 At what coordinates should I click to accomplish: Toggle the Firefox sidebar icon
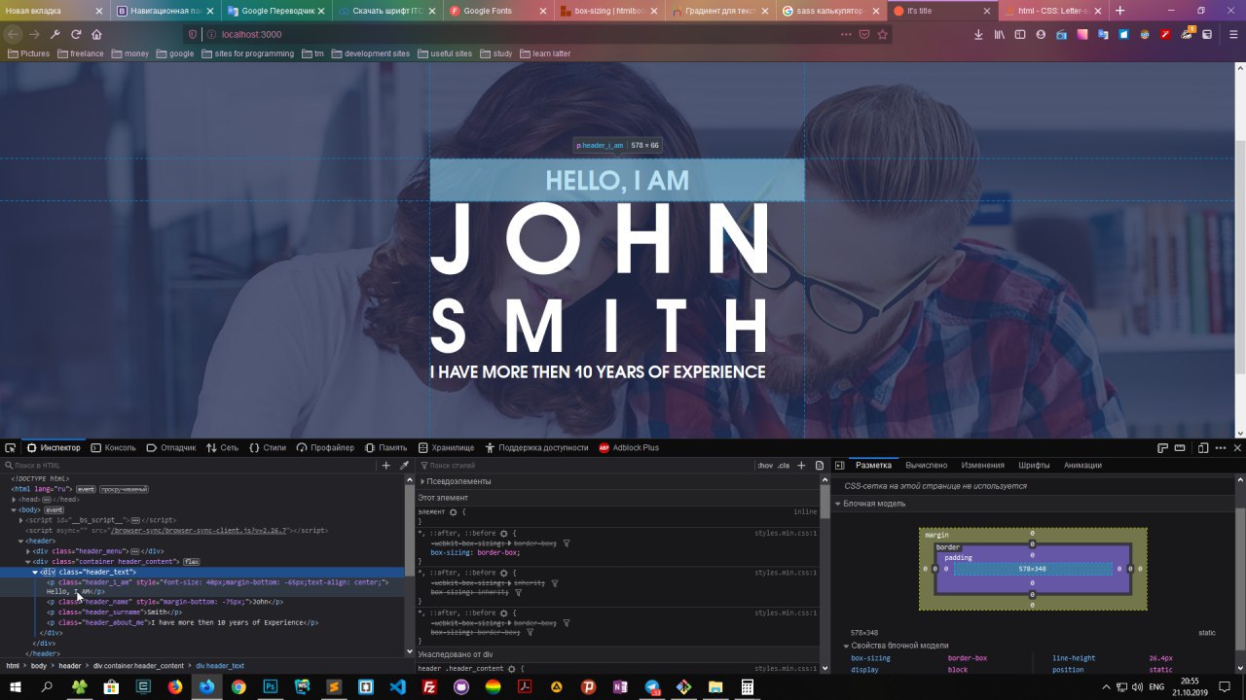1020,34
